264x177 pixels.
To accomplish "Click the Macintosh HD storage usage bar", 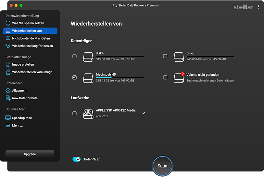I will [x=119, y=78].
